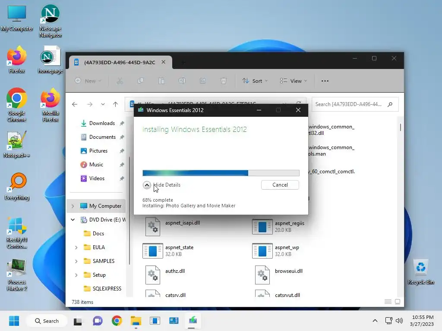This screenshot has height=331, width=442.
Task: Click the Share icon in the Explorer toolbar
Action: click(x=203, y=81)
